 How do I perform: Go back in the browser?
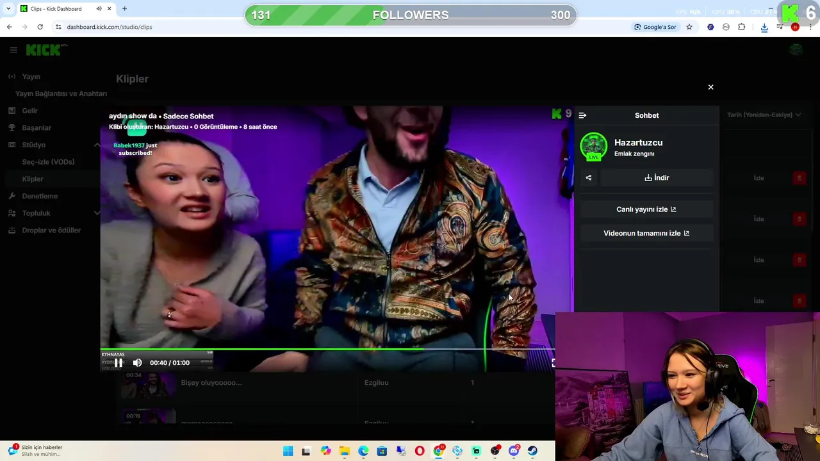9,27
